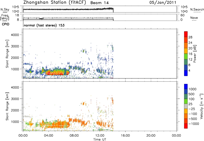Viewport: 204px width, 141px height.
Task: Click the '18' frequency axis tick
Action: tap(17, 15)
